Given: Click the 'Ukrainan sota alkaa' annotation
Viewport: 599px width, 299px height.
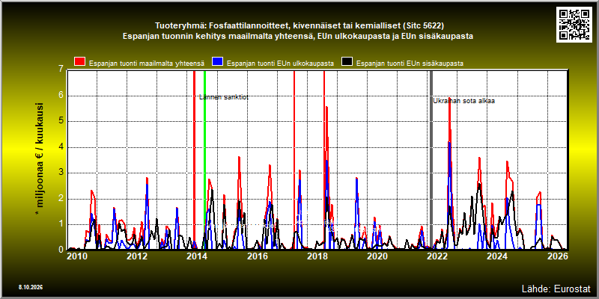Looking at the screenshot, I should coord(463,101).
